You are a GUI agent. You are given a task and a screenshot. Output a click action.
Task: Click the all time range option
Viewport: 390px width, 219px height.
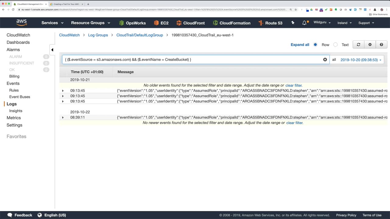pyautogui.click(x=334, y=60)
